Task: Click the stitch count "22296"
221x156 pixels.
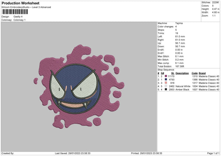Action: click(215, 3)
